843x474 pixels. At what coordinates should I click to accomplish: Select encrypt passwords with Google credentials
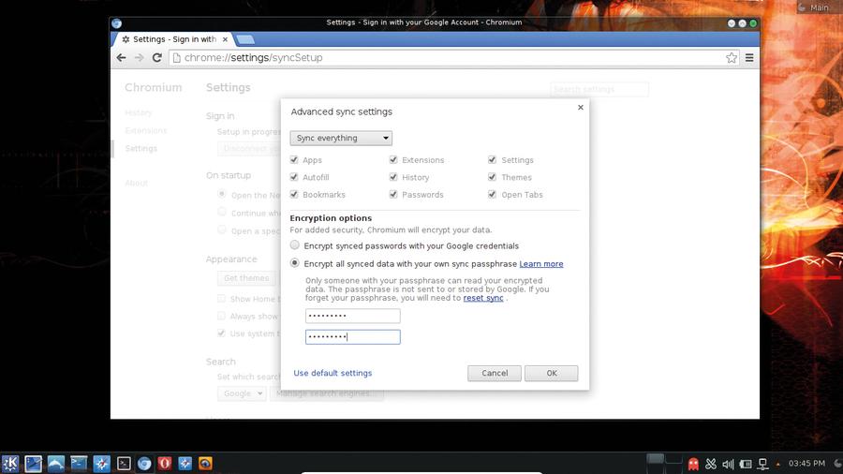(x=295, y=245)
